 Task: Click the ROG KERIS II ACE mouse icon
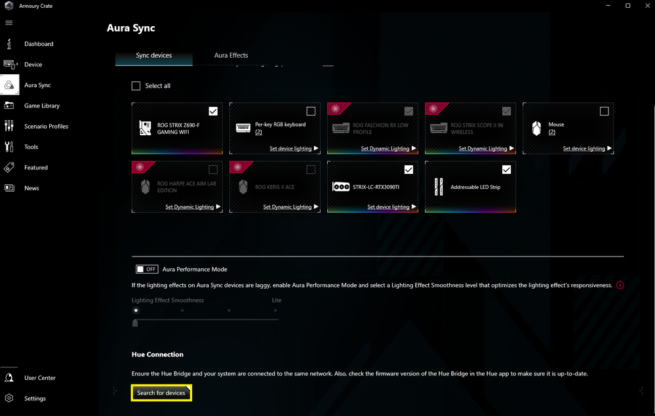243,186
